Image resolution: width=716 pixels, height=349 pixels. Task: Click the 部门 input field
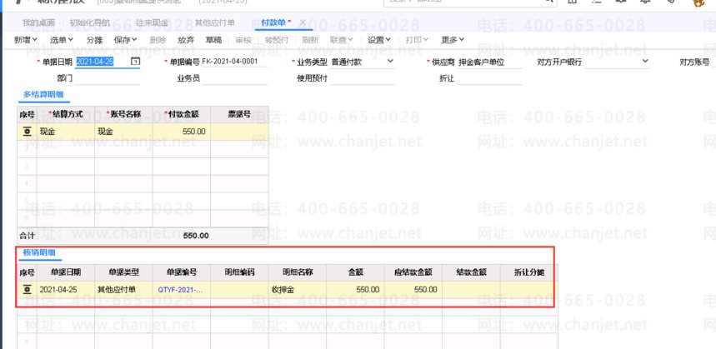[108, 78]
